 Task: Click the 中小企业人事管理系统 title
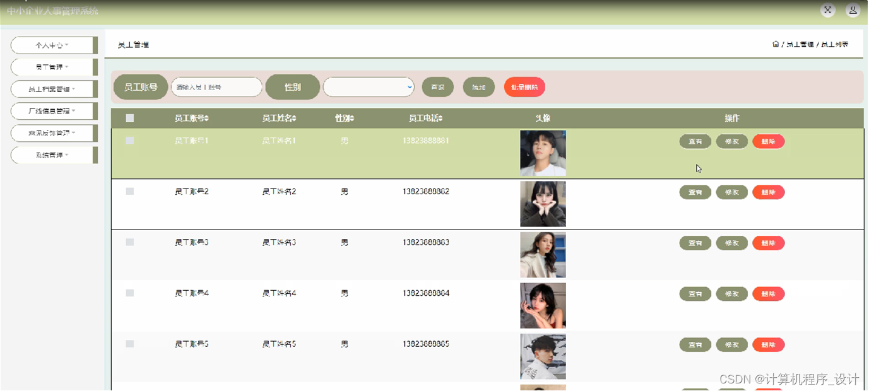[x=52, y=11]
